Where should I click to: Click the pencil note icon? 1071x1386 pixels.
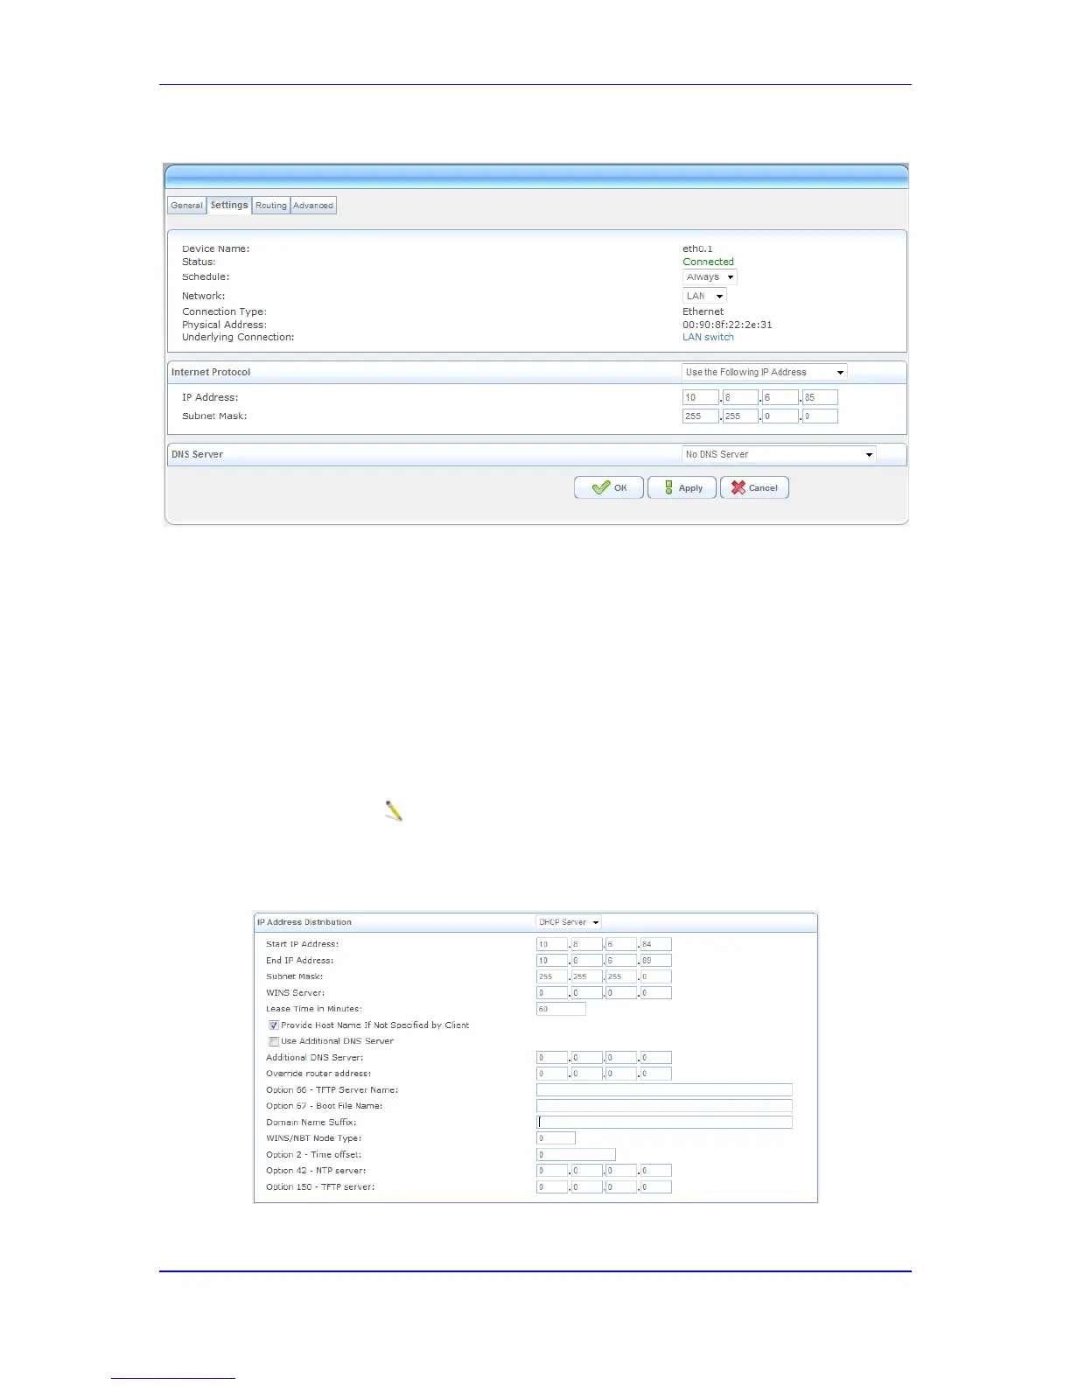click(x=394, y=811)
